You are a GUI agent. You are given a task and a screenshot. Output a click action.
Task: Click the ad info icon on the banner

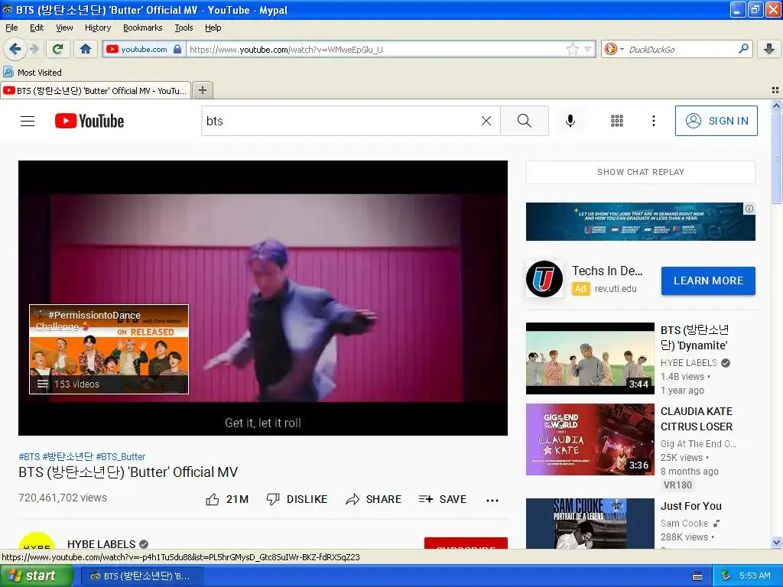749,209
